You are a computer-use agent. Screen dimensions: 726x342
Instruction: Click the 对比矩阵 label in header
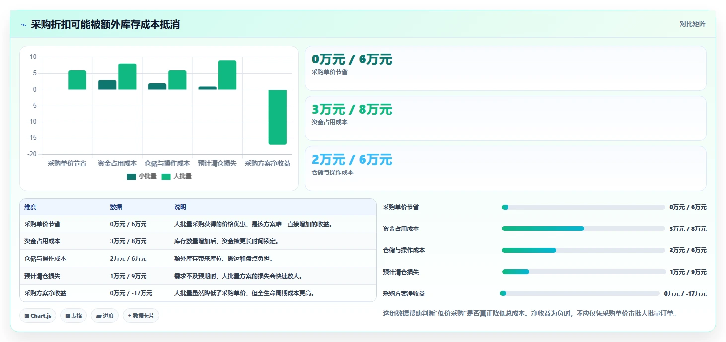(x=693, y=24)
